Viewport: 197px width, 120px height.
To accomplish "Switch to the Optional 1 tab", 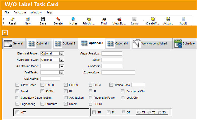I will (x=39, y=43).
